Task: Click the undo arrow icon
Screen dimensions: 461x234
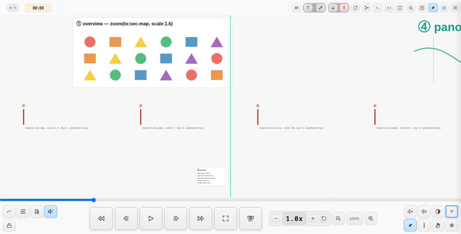Action: coord(9,212)
